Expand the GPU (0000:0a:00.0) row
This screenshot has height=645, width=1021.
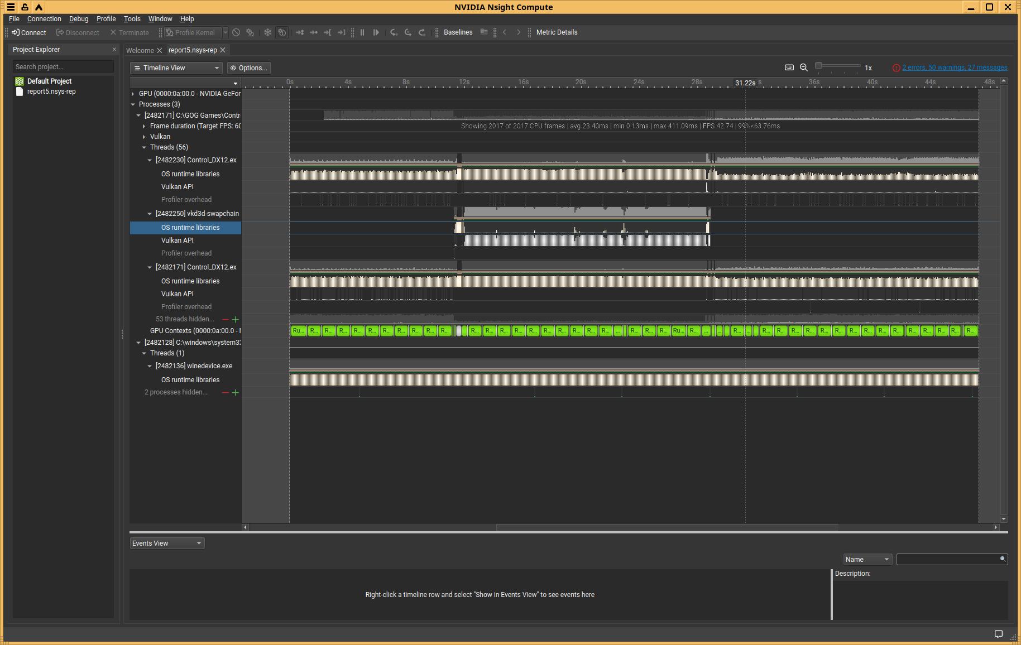[x=133, y=94]
